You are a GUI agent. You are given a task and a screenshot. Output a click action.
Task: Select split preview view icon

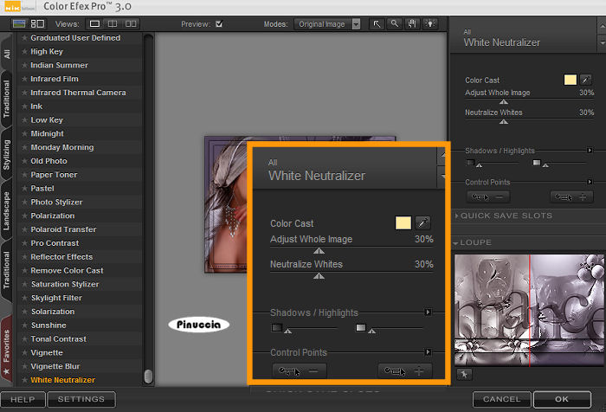pos(113,24)
